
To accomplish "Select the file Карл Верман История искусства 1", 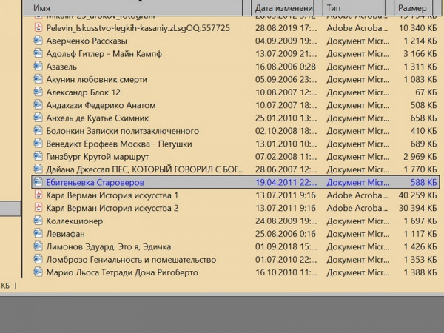I will tap(112, 195).
